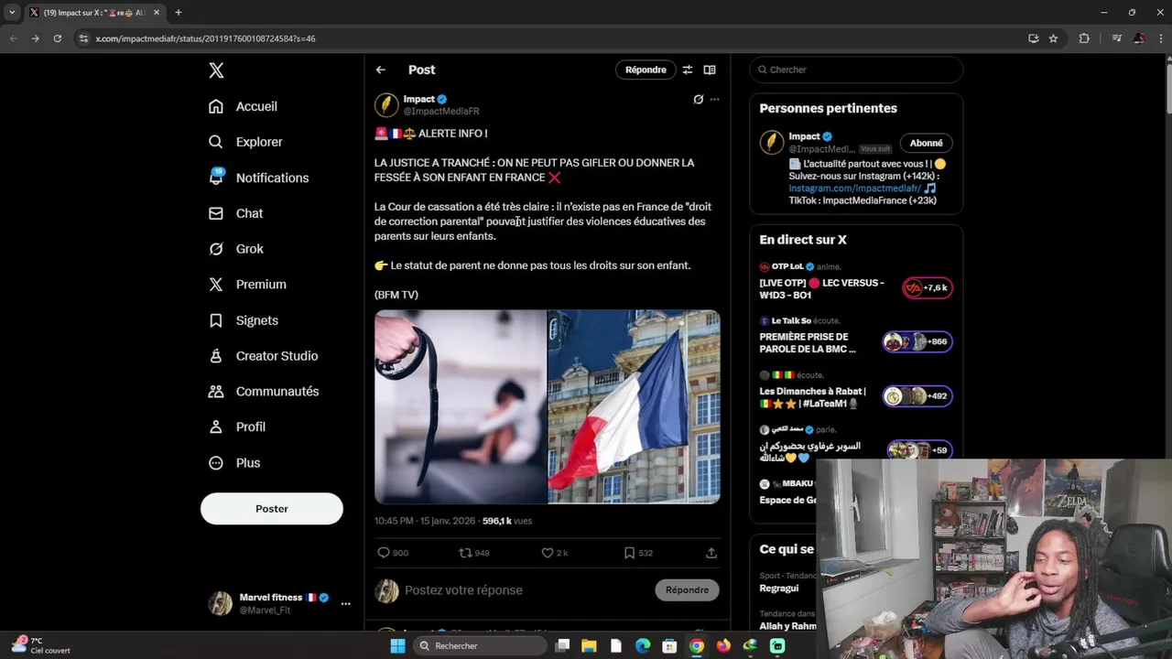Open the post's three-dot more menu
Viewport: 1172px width, 659px height.
pyautogui.click(x=715, y=100)
